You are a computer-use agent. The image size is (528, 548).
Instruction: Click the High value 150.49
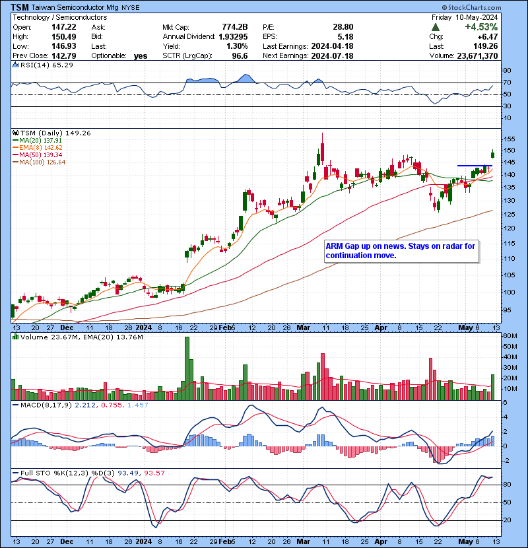[64, 37]
